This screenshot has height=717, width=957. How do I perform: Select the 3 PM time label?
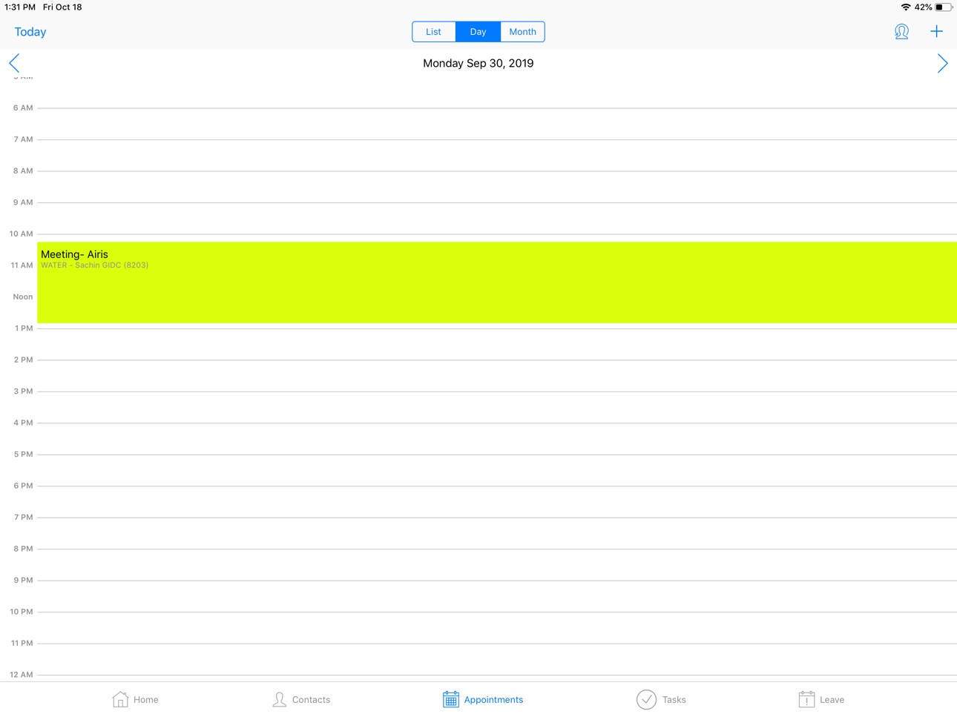point(24,391)
